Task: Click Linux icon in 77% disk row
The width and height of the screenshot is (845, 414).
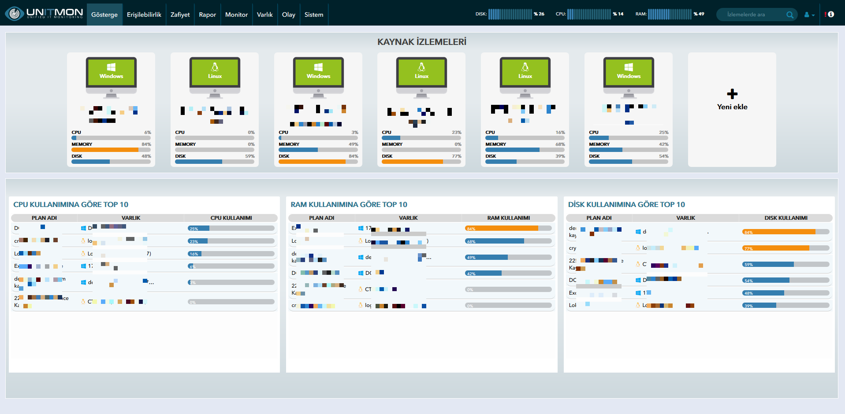Action: [x=638, y=248]
